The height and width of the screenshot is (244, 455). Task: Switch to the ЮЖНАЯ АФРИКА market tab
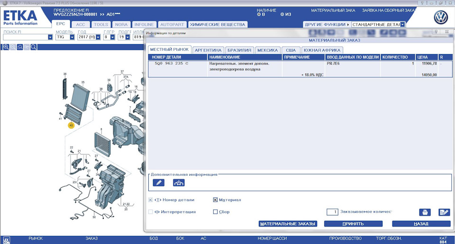click(x=322, y=50)
